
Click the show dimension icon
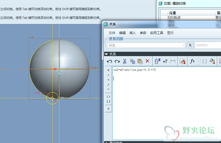pos(173,61)
